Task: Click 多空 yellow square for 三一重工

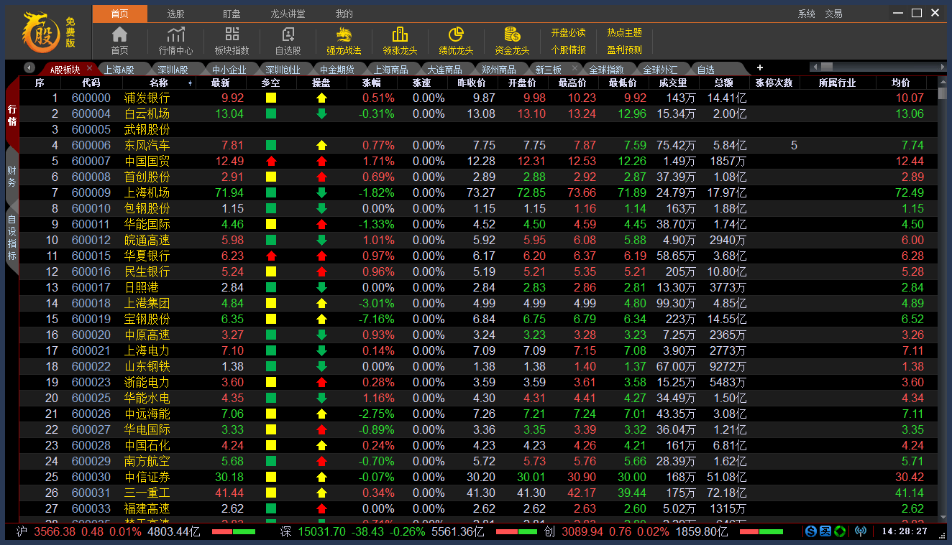Action: coord(271,493)
